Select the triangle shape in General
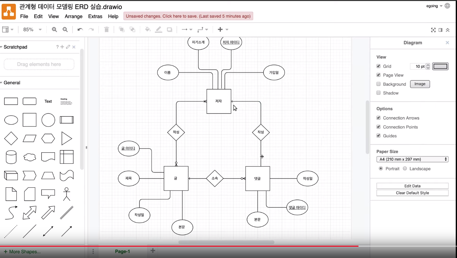Screen dimensions: 457x258 [67, 138]
